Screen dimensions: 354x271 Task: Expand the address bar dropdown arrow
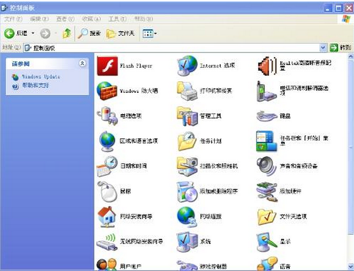[x=323, y=48]
